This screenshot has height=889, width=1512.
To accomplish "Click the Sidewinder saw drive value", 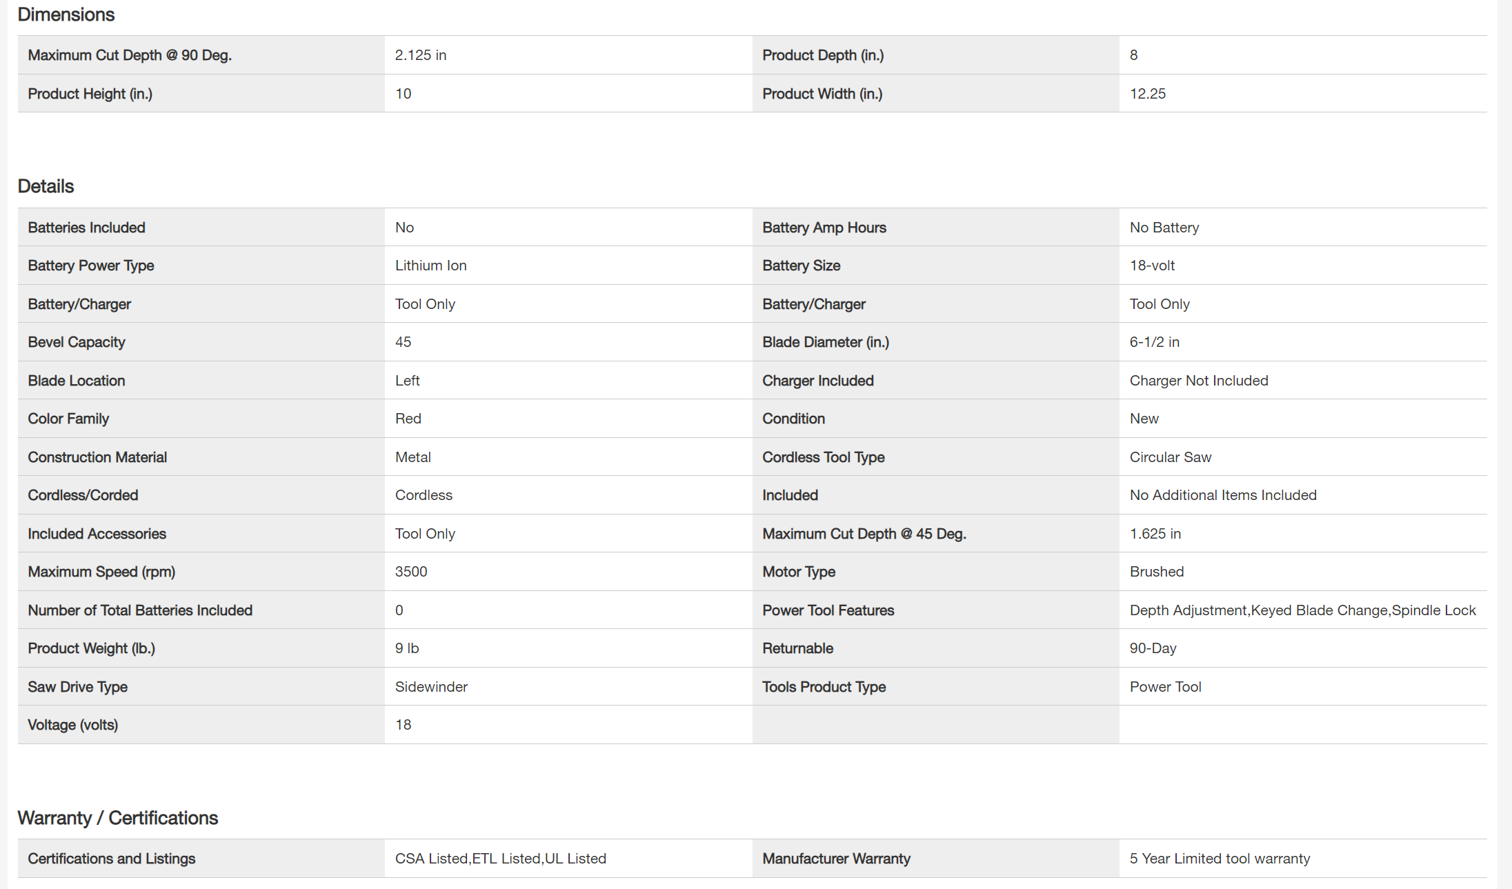I will pyautogui.click(x=431, y=687).
